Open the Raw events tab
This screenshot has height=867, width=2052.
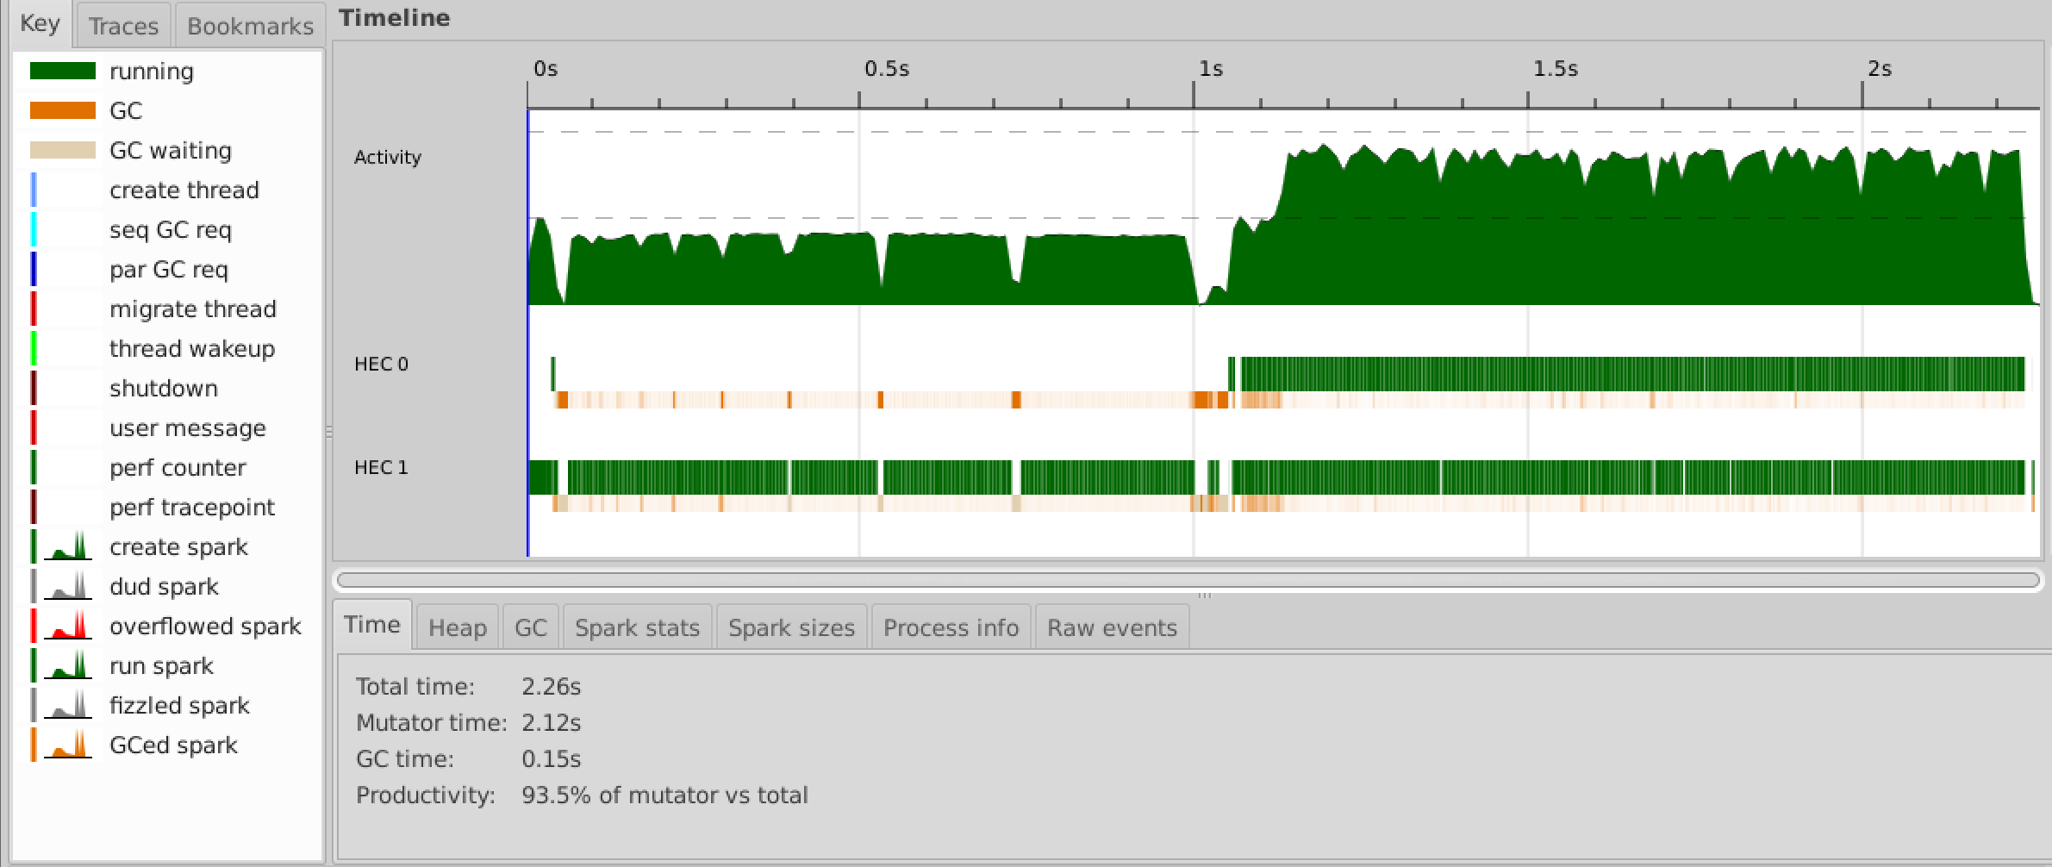1112,627
